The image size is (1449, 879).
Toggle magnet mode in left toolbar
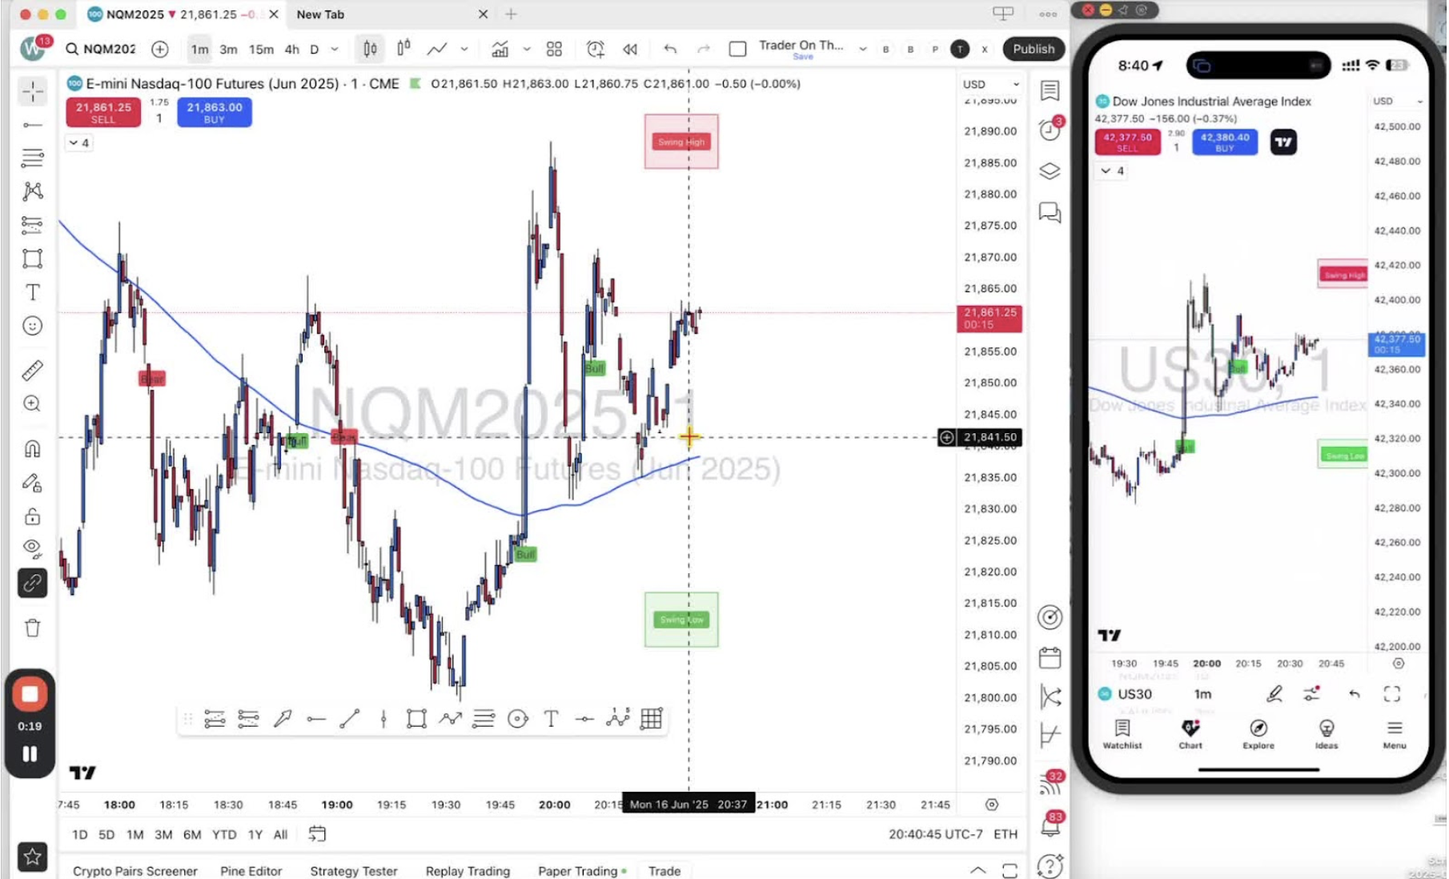click(x=33, y=448)
